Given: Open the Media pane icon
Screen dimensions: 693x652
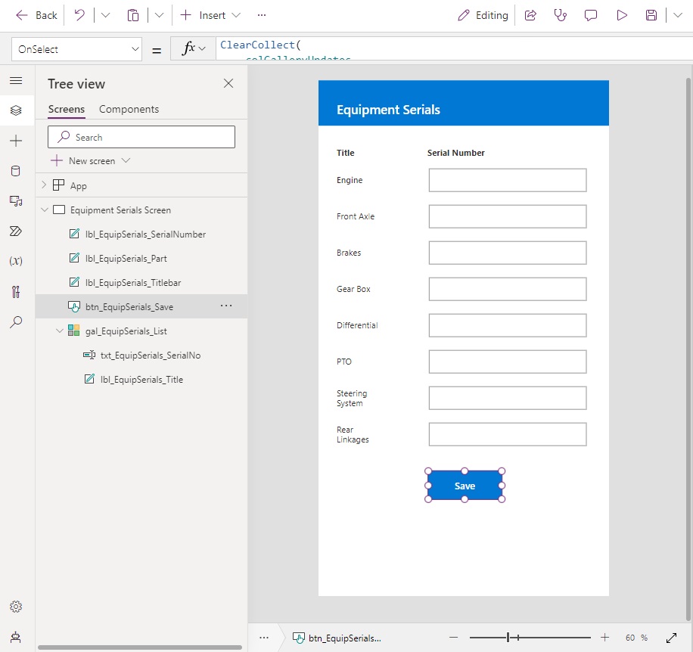Looking at the screenshot, I should pos(15,200).
